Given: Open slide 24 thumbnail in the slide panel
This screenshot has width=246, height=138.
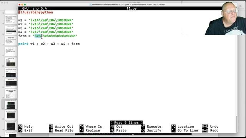Looking at the screenshot, I should pos(11,72).
